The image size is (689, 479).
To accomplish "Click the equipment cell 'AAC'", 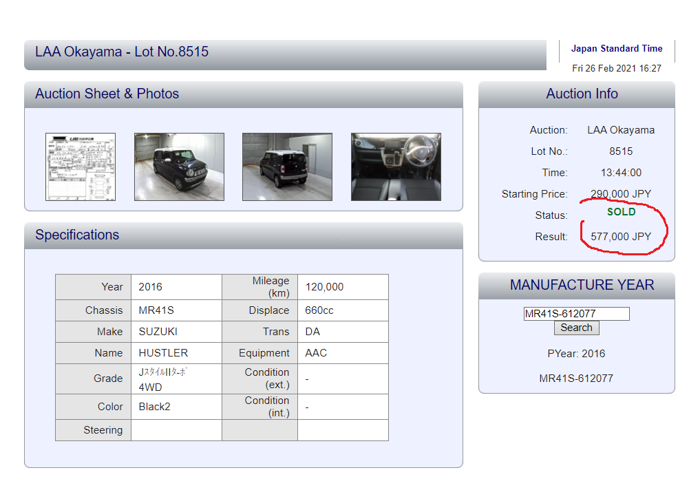I will pos(343,353).
